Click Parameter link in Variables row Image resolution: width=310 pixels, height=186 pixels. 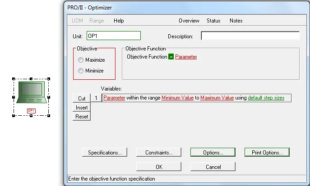pyautogui.click(x=114, y=98)
